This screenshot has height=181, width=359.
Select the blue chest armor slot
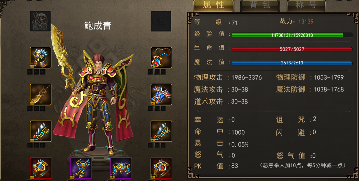tap(161, 94)
